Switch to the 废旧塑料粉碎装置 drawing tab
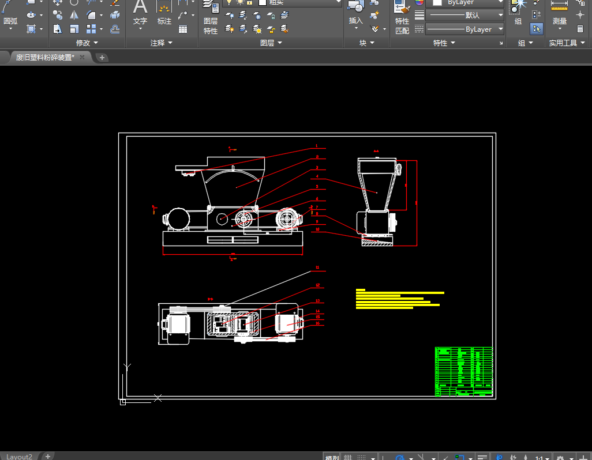This screenshot has width=592, height=460. tap(45, 57)
